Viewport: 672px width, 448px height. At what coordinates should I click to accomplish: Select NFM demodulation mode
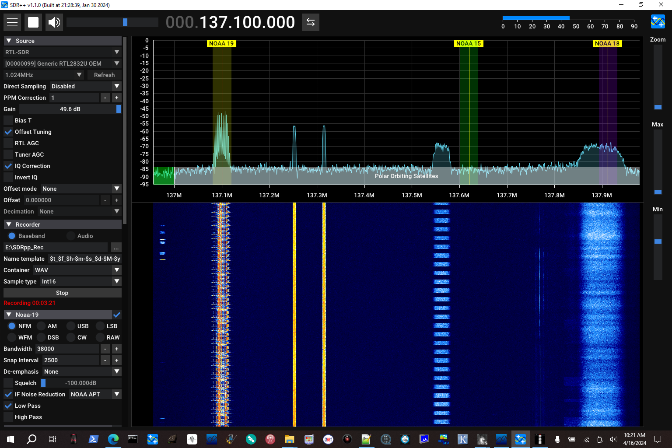12,326
